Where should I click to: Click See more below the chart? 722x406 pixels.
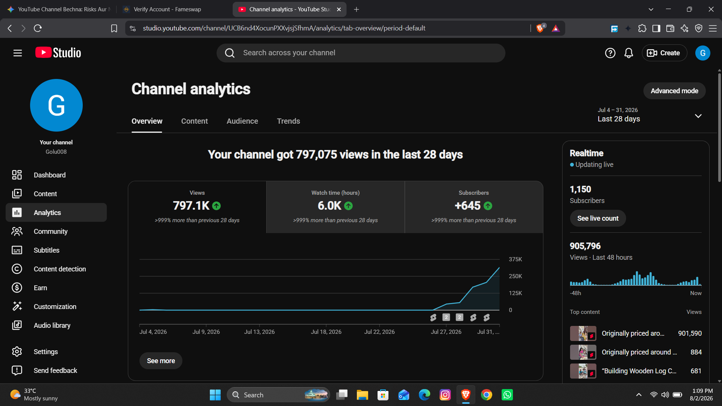161,361
